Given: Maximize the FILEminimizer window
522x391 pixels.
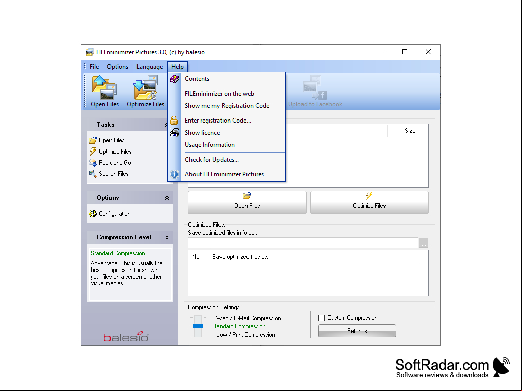Looking at the screenshot, I should click(x=405, y=52).
